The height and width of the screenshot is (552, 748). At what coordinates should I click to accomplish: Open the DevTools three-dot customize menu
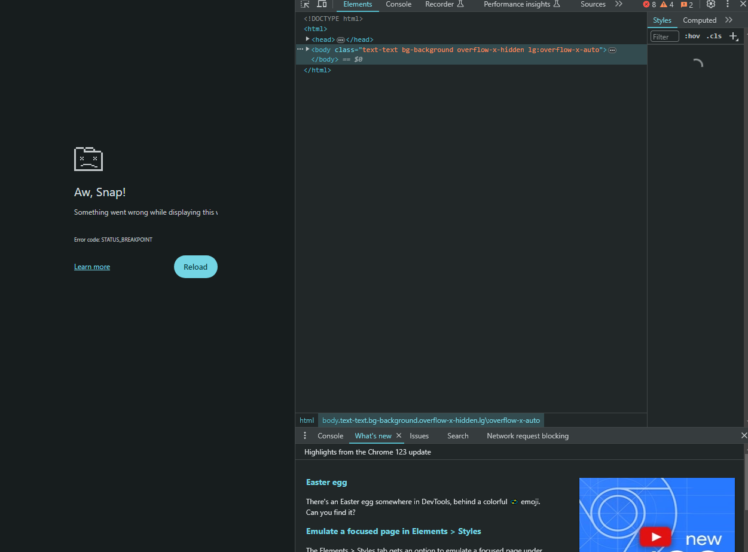click(x=728, y=4)
